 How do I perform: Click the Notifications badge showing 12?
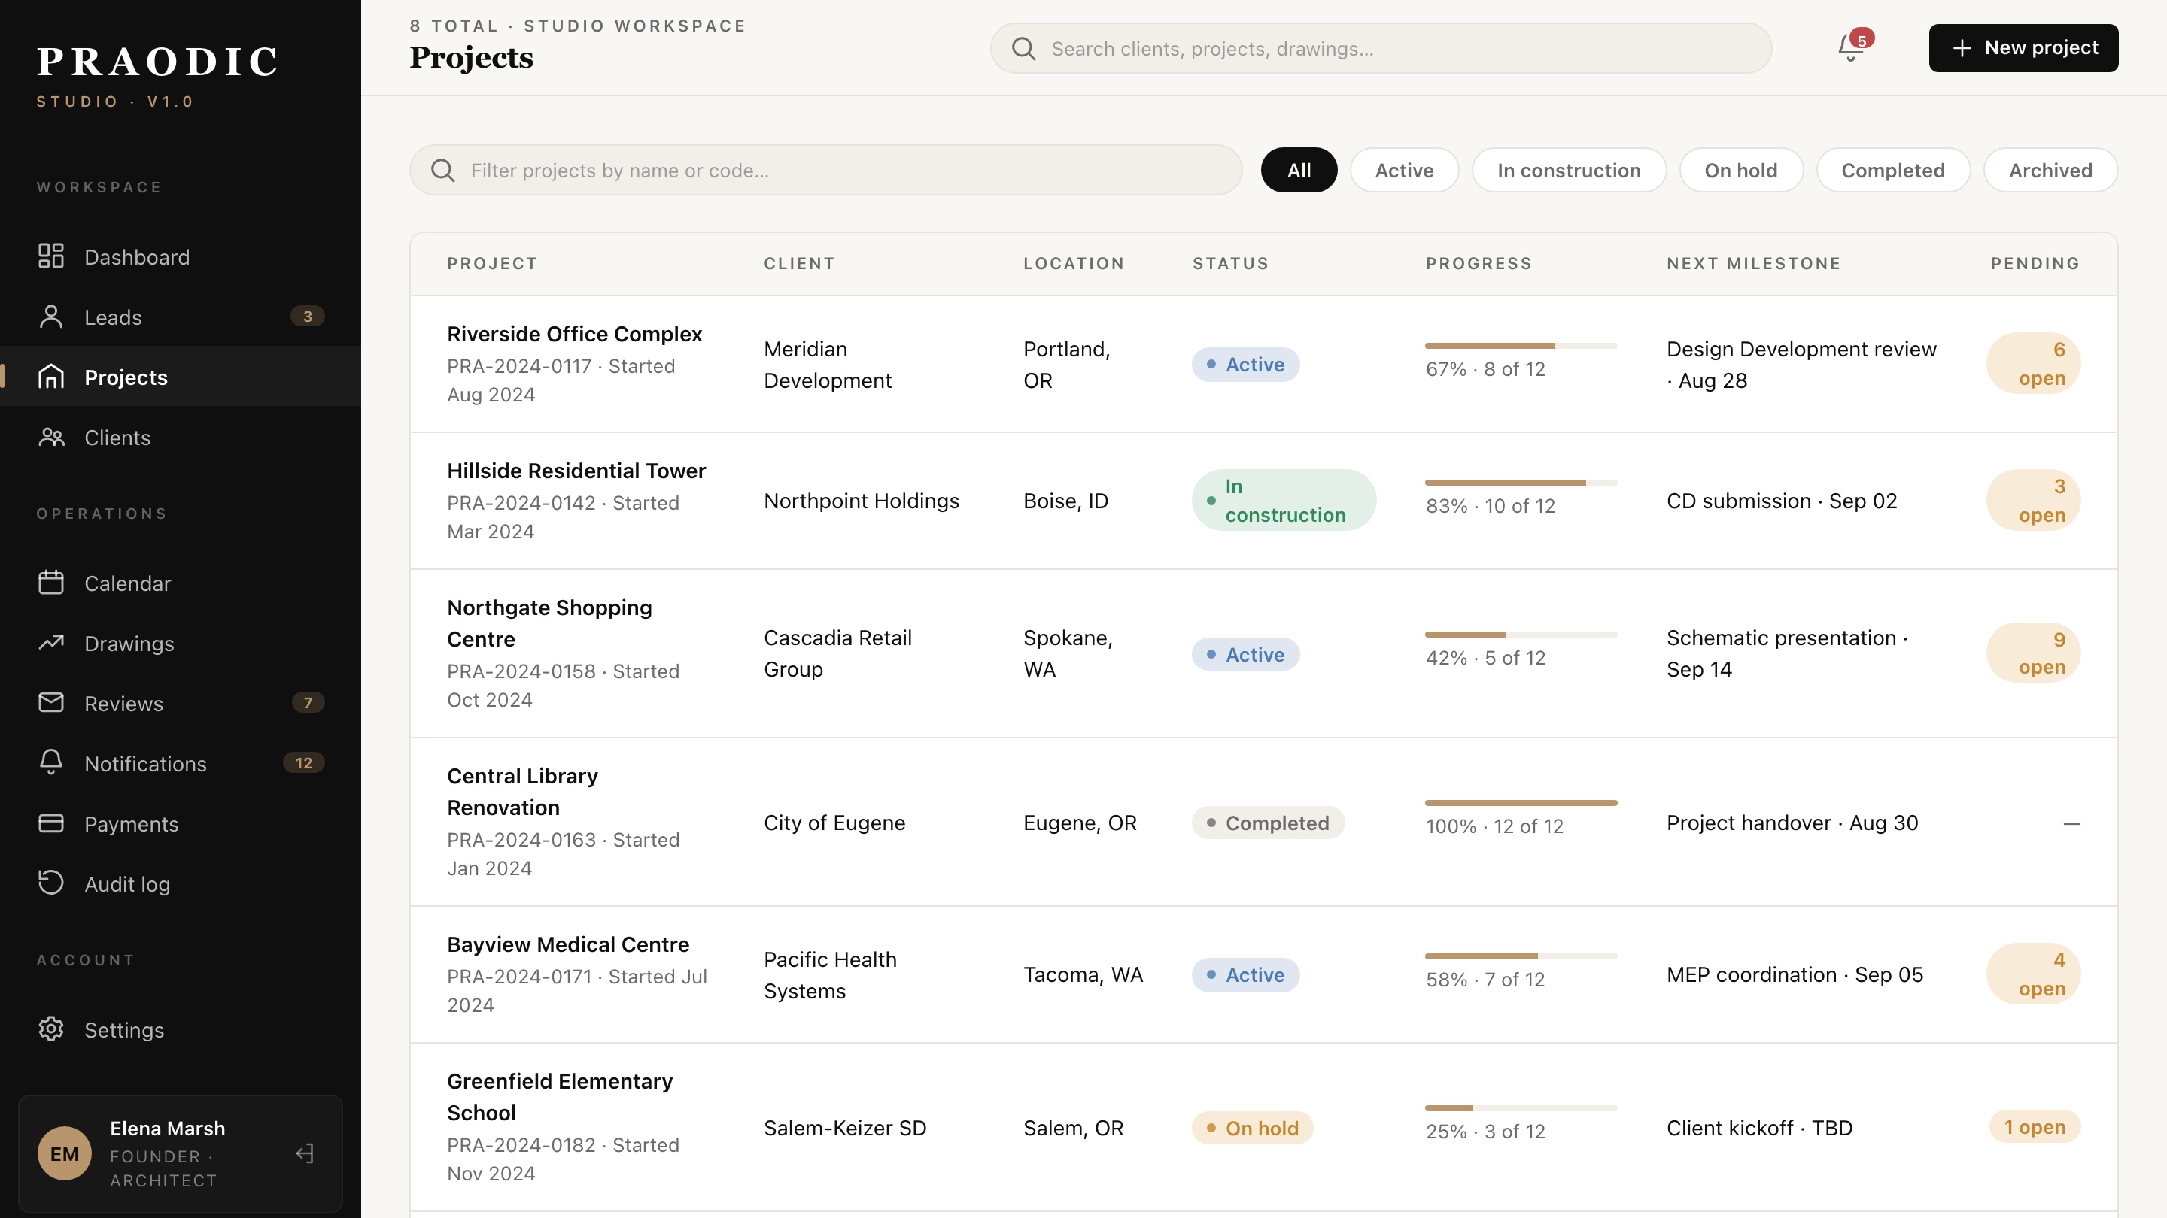pyautogui.click(x=304, y=762)
